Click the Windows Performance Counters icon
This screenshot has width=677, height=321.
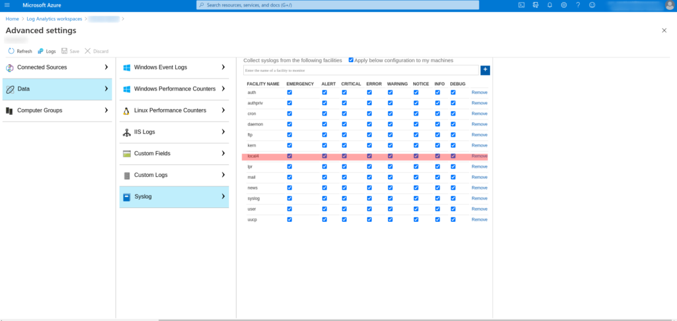tap(126, 89)
